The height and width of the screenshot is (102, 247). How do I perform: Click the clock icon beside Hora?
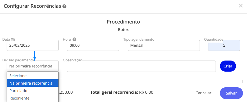[74, 39]
